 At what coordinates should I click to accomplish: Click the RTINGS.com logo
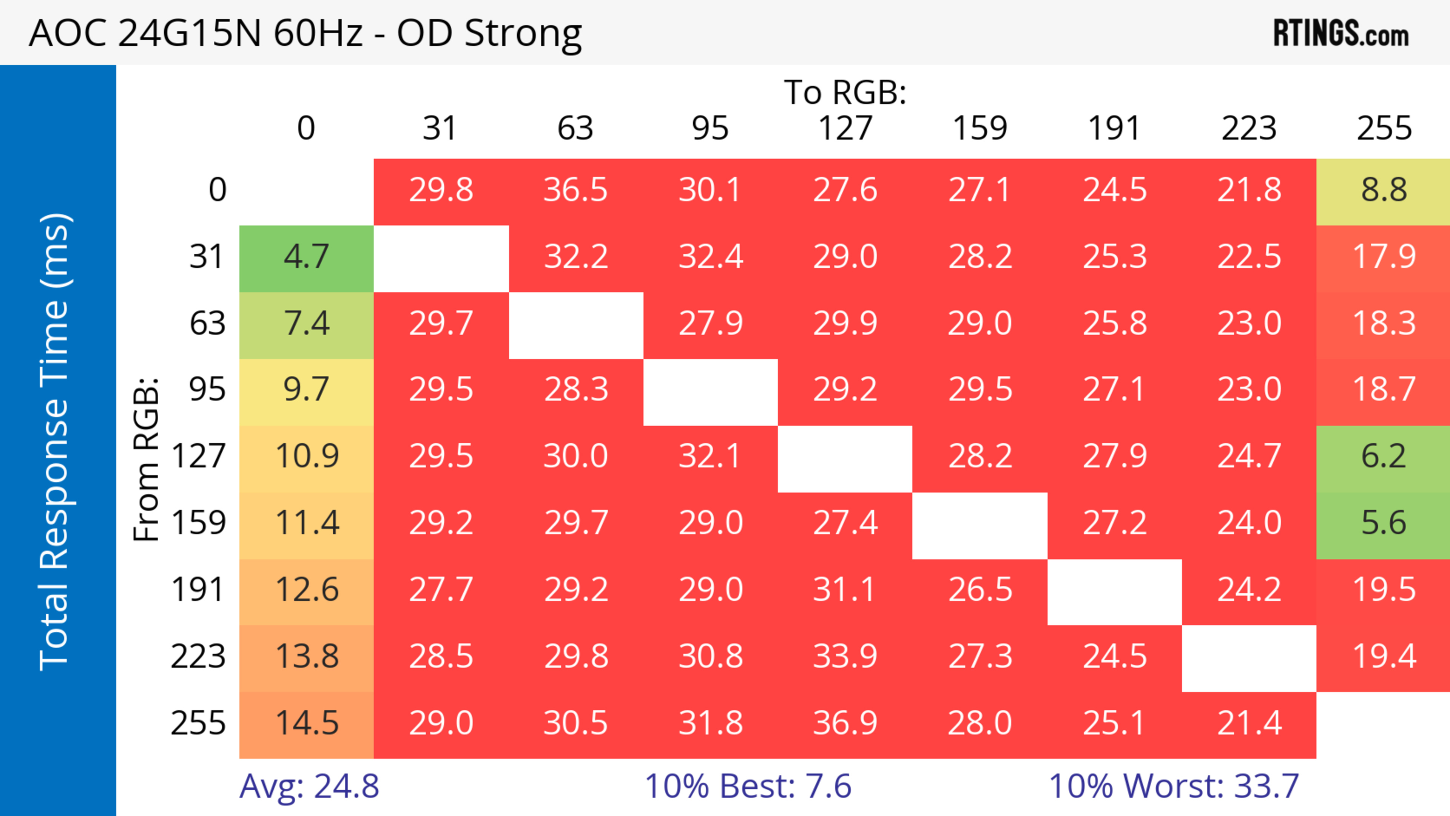tap(1340, 33)
